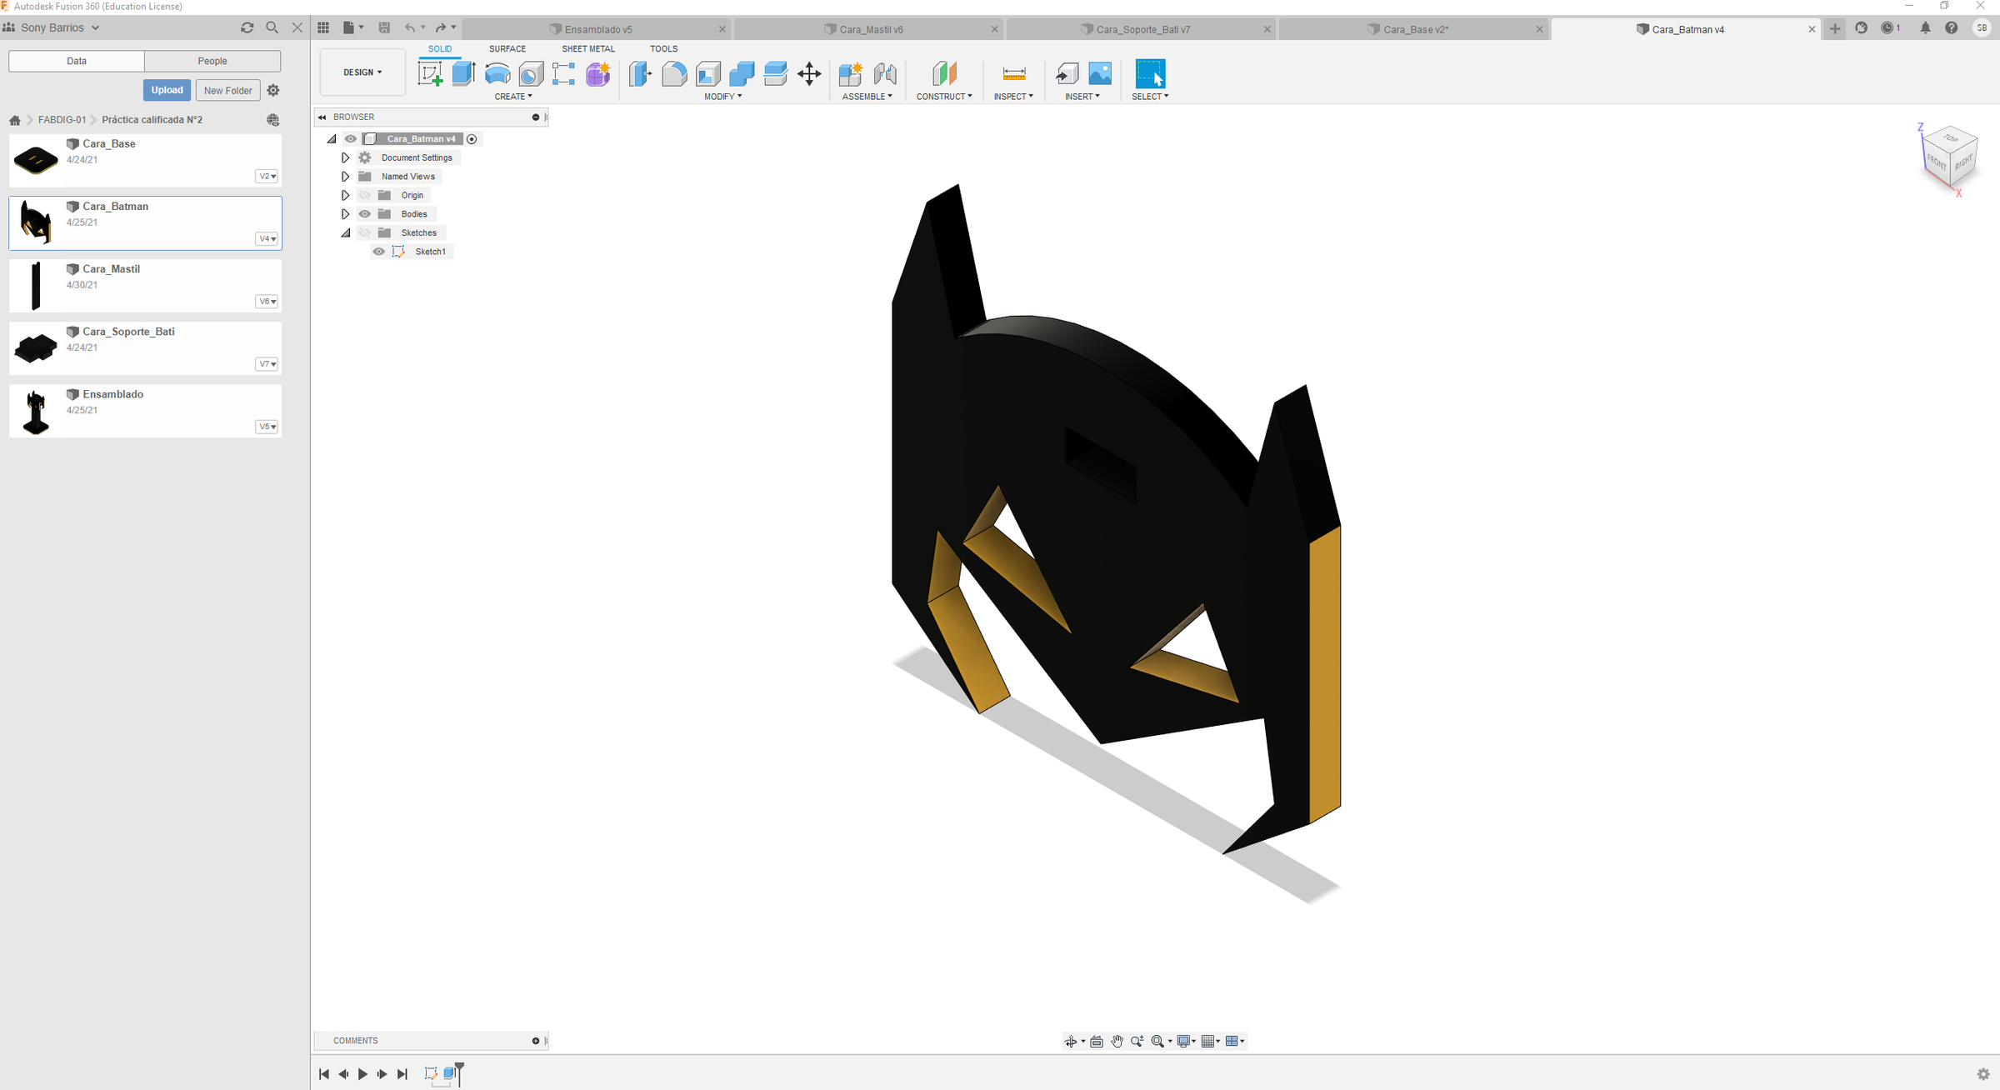The width and height of the screenshot is (2000, 1090).
Task: Collapse the Sketches node
Action: [345, 233]
